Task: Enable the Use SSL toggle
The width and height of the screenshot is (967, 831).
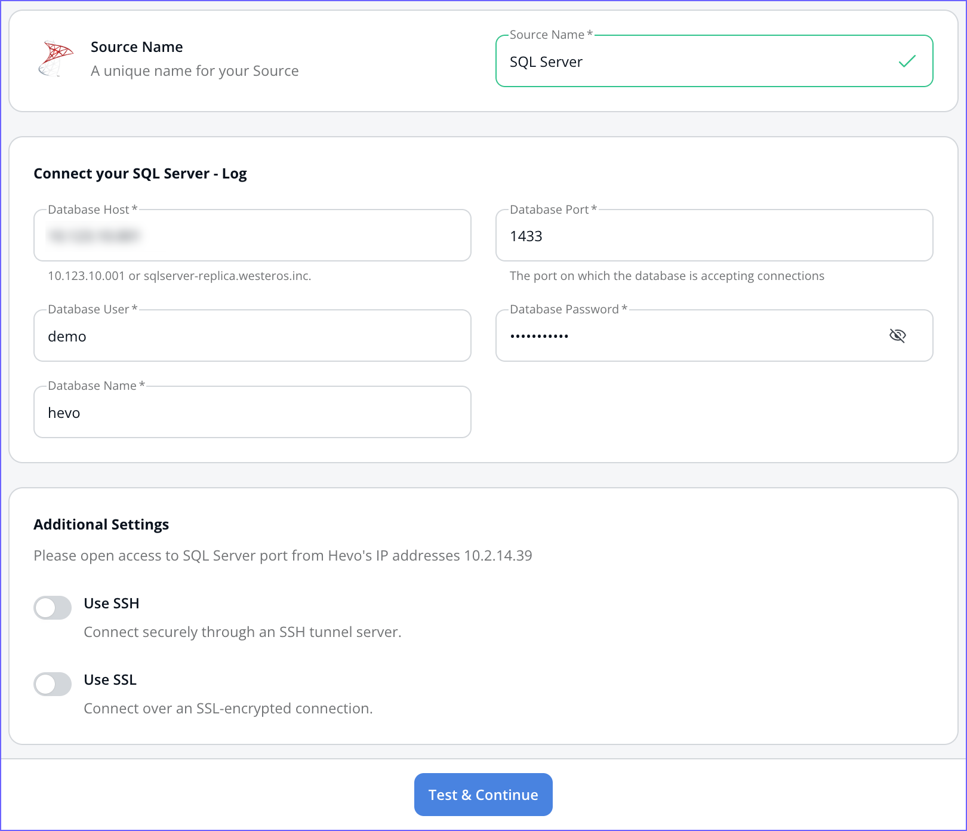Action: point(53,684)
